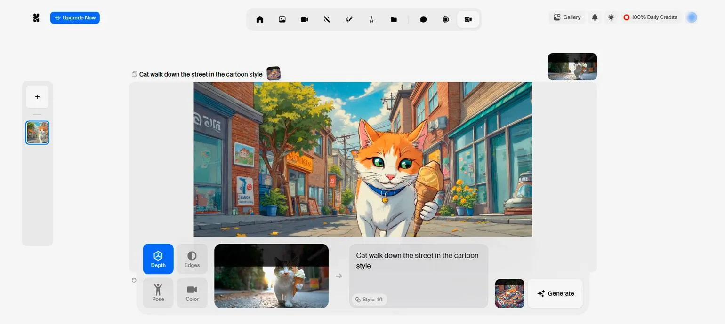Open the Gallery tab
The width and height of the screenshot is (725, 324).
click(x=567, y=17)
